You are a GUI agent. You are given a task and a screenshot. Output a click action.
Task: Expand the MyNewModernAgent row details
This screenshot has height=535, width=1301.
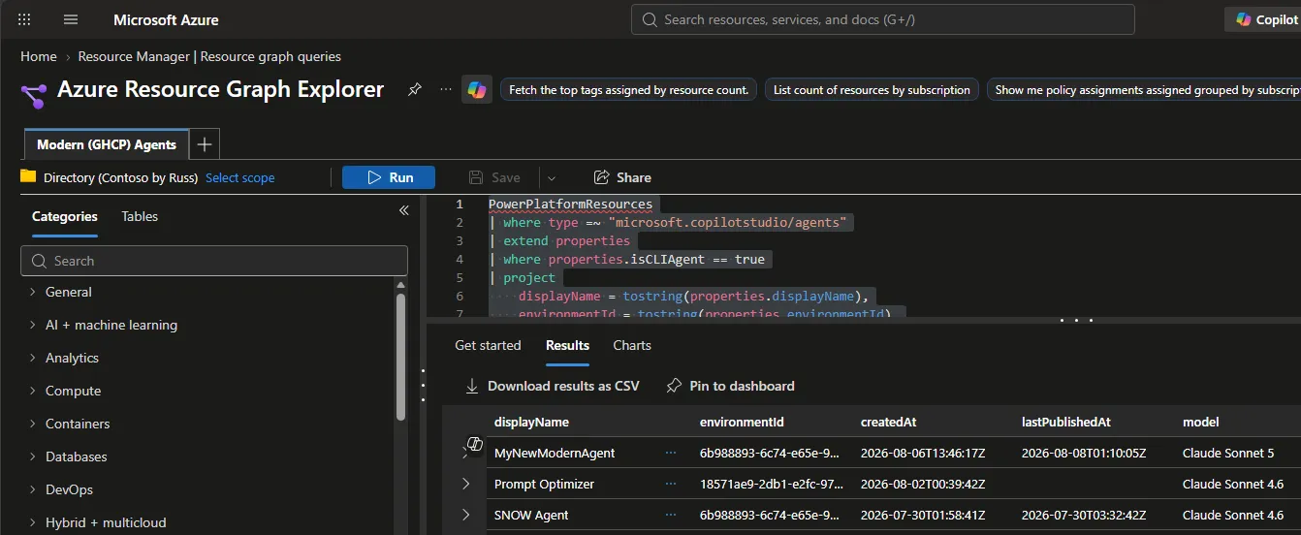465,453
